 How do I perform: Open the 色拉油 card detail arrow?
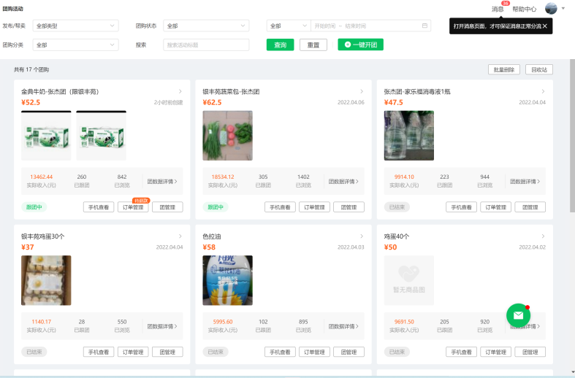point(362,236)
